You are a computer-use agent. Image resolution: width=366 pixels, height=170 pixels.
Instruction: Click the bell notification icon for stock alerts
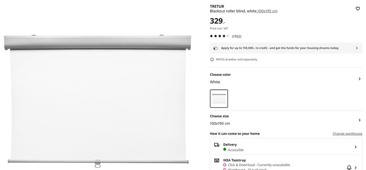(349, 167)
